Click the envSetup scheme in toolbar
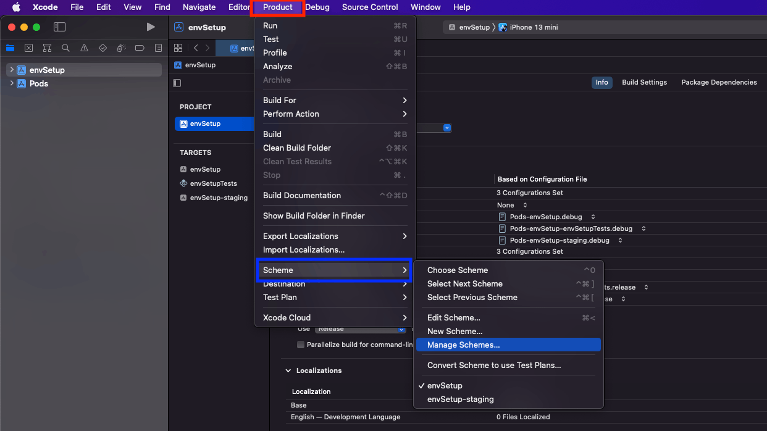Image resolution: width=767 pixels, height=431 pixels. pyautogui.click(x=469, y=27)
